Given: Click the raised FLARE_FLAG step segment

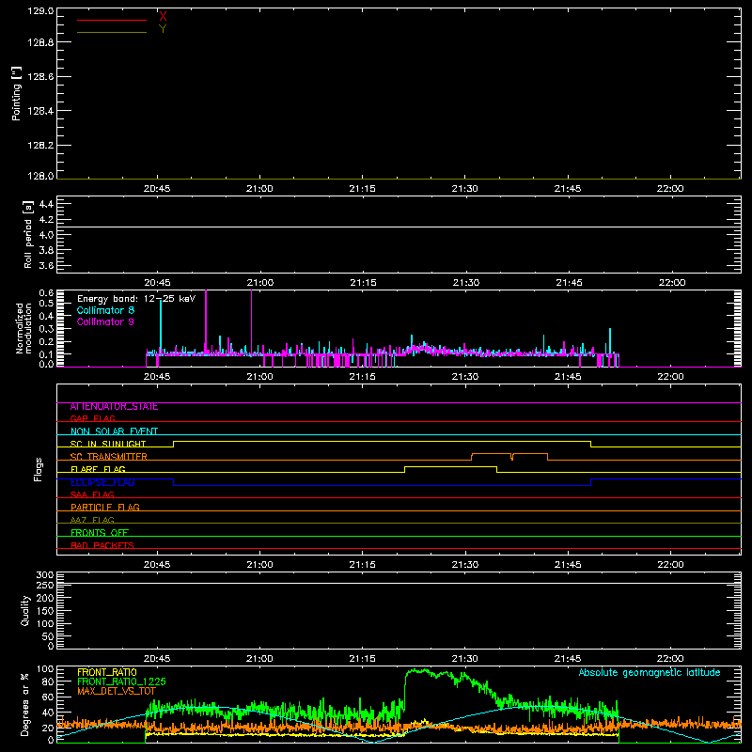Looking at the screenshot, I should click(x=450, y=466).
